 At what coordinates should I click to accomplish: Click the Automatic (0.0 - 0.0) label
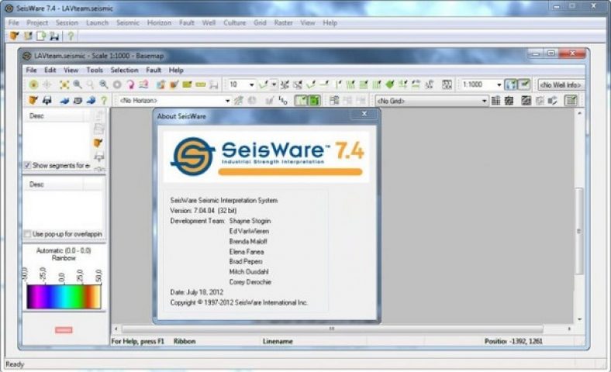click(x=64, y=250)
